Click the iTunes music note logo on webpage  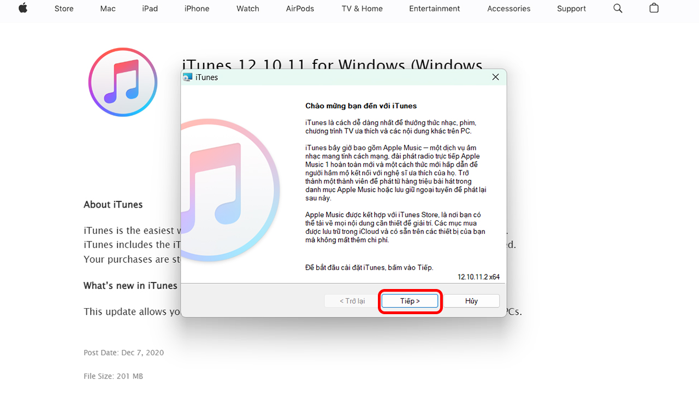click(x=123, y=82)
